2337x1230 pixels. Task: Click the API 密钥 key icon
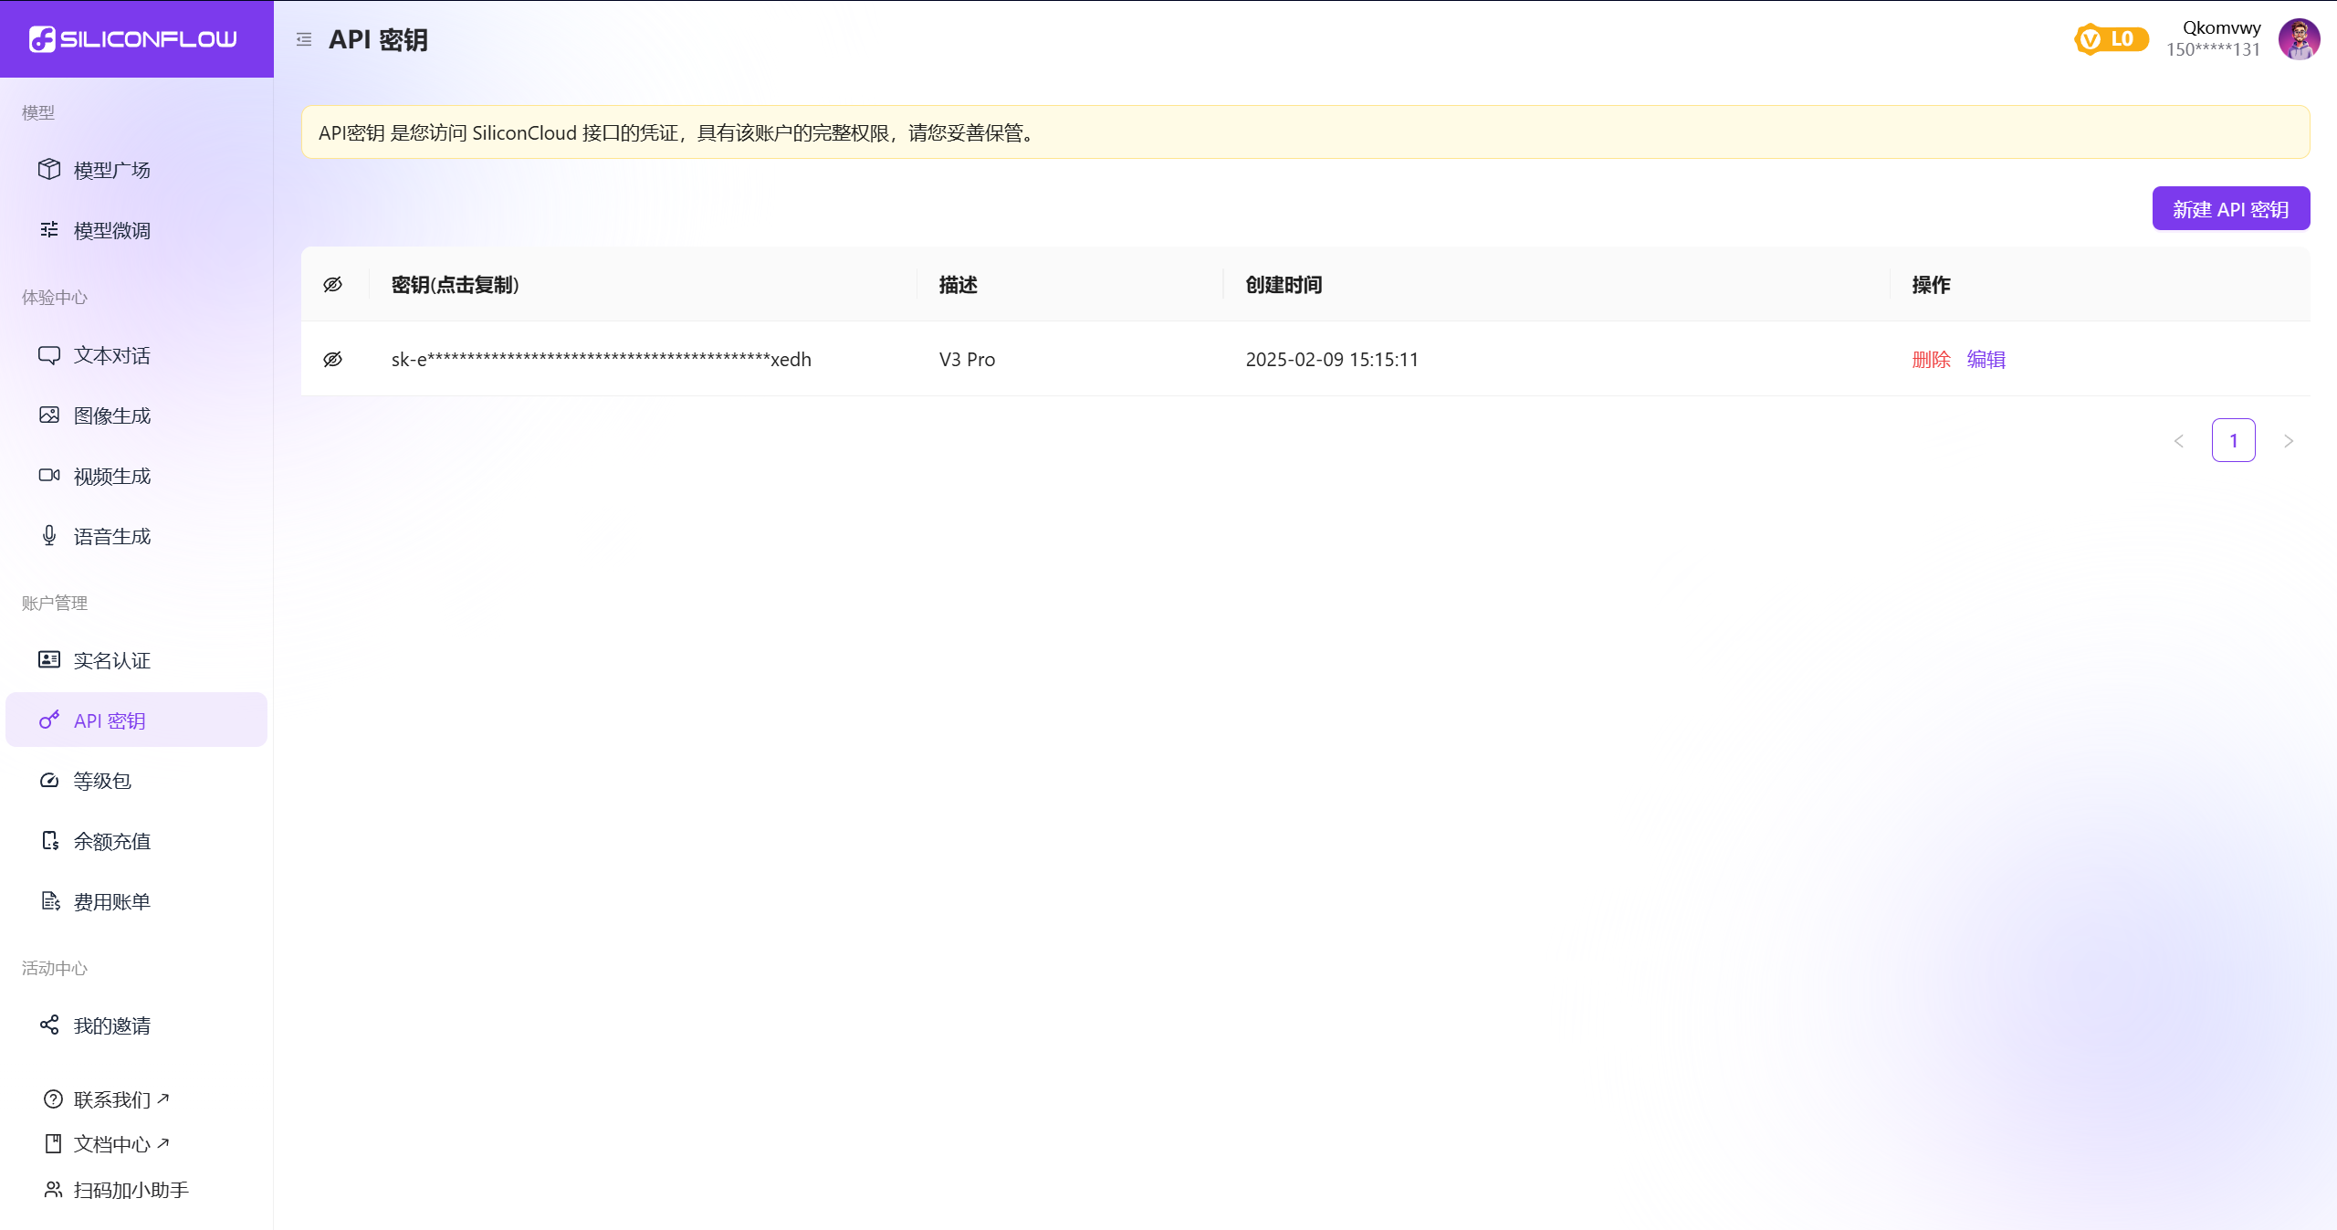pos(49,720)
